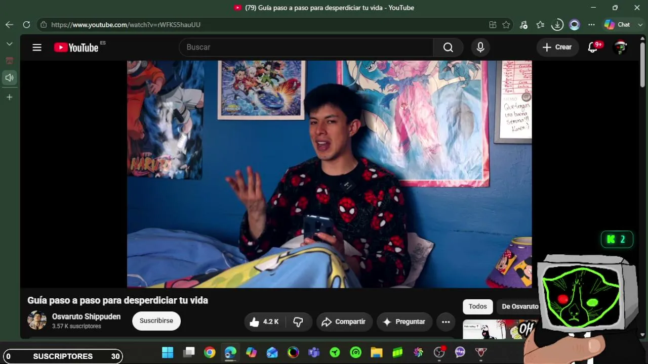The image size is (648, 364).
Task: Open Microsoft Teams on taskbar
Action: coord(314,352)
